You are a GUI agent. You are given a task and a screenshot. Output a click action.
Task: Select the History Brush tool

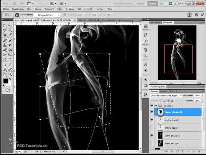coord(10,45)
